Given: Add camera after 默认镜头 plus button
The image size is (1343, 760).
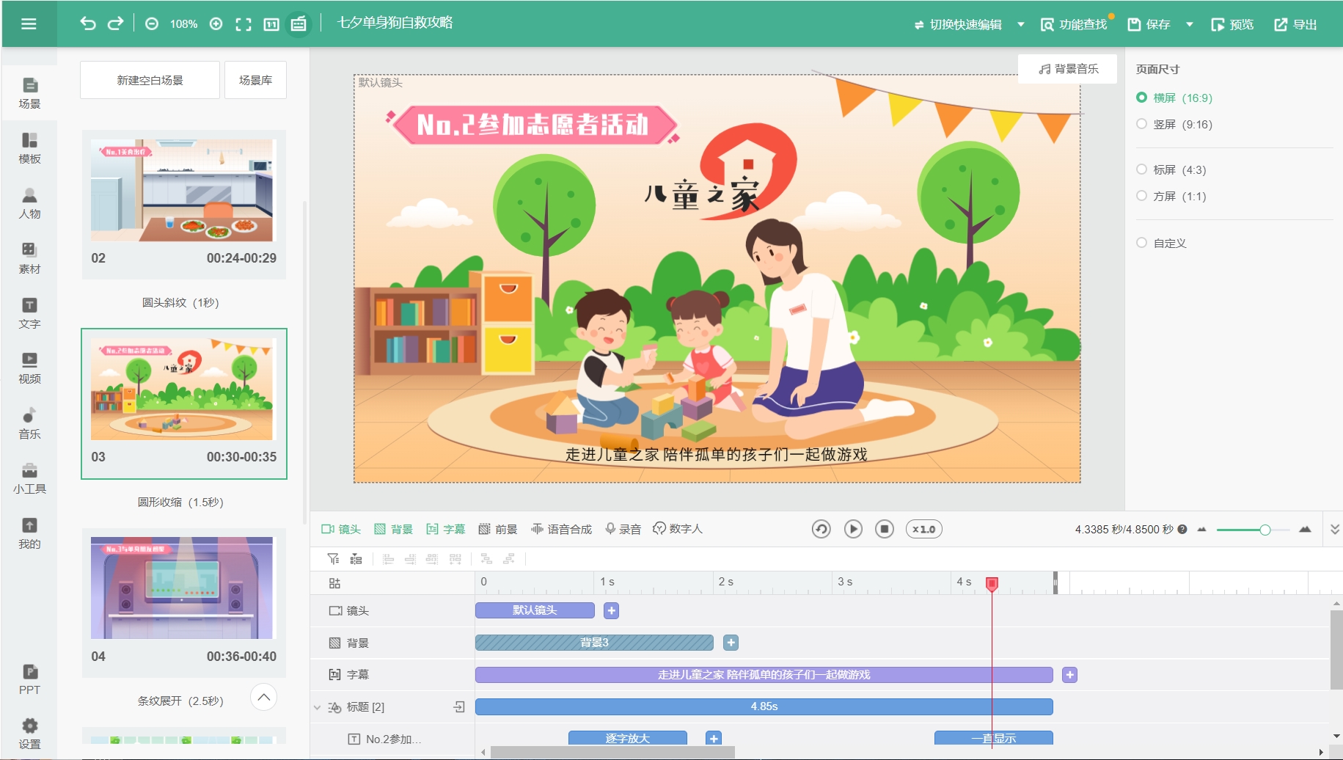Looking at the screenshot, I should (612, 610).
